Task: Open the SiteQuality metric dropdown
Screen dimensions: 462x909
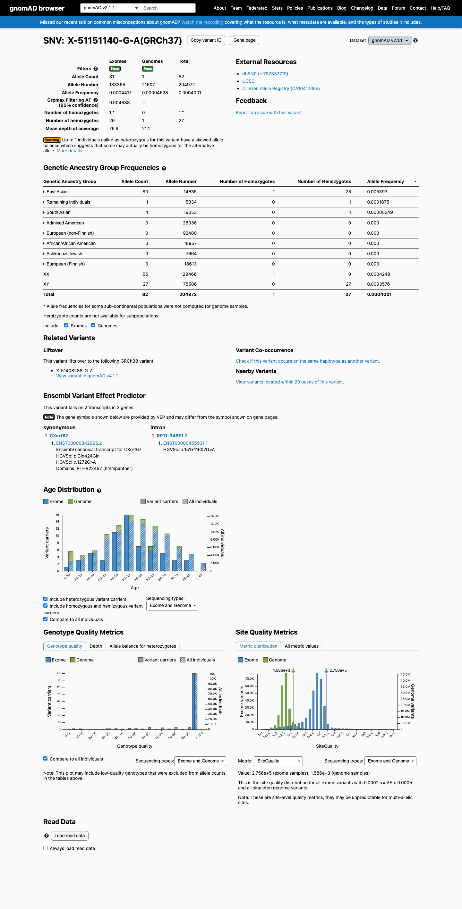Action: pos(278,761)
